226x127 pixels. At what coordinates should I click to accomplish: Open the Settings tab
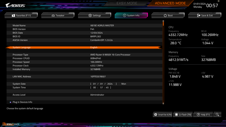[95, 15]
